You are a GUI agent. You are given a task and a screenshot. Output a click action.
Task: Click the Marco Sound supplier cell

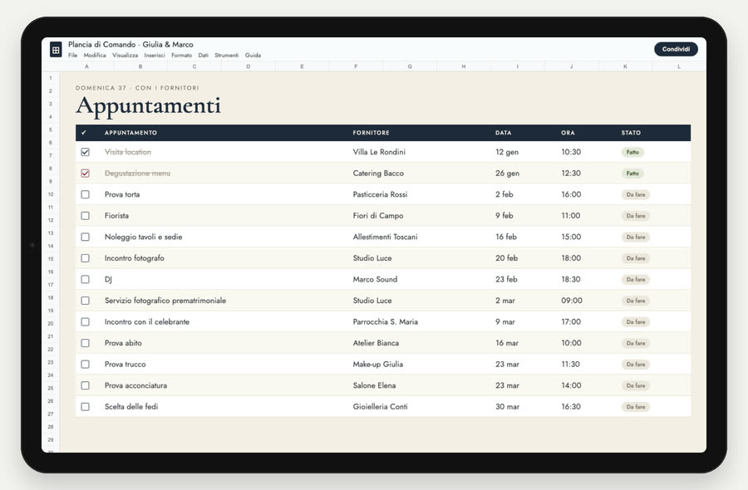click(375, 279)
